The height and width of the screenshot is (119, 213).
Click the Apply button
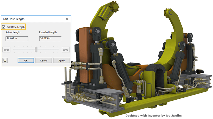point(62,60)
